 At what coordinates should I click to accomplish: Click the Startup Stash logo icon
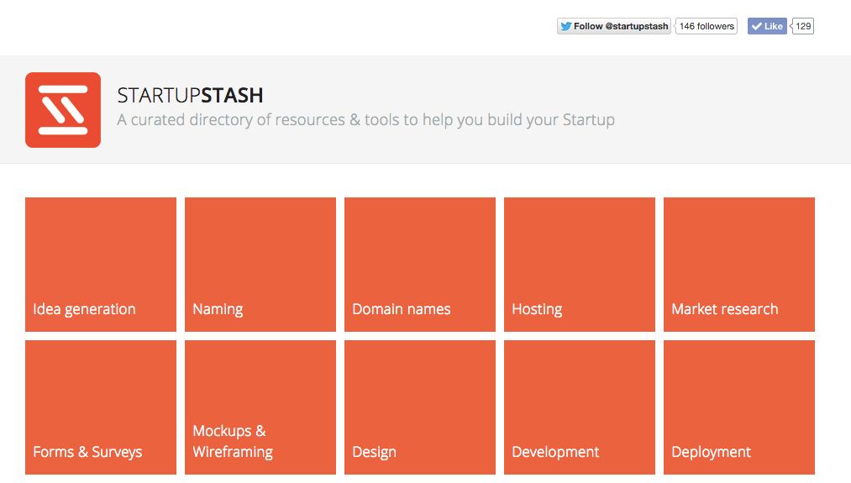click(63, 110)
